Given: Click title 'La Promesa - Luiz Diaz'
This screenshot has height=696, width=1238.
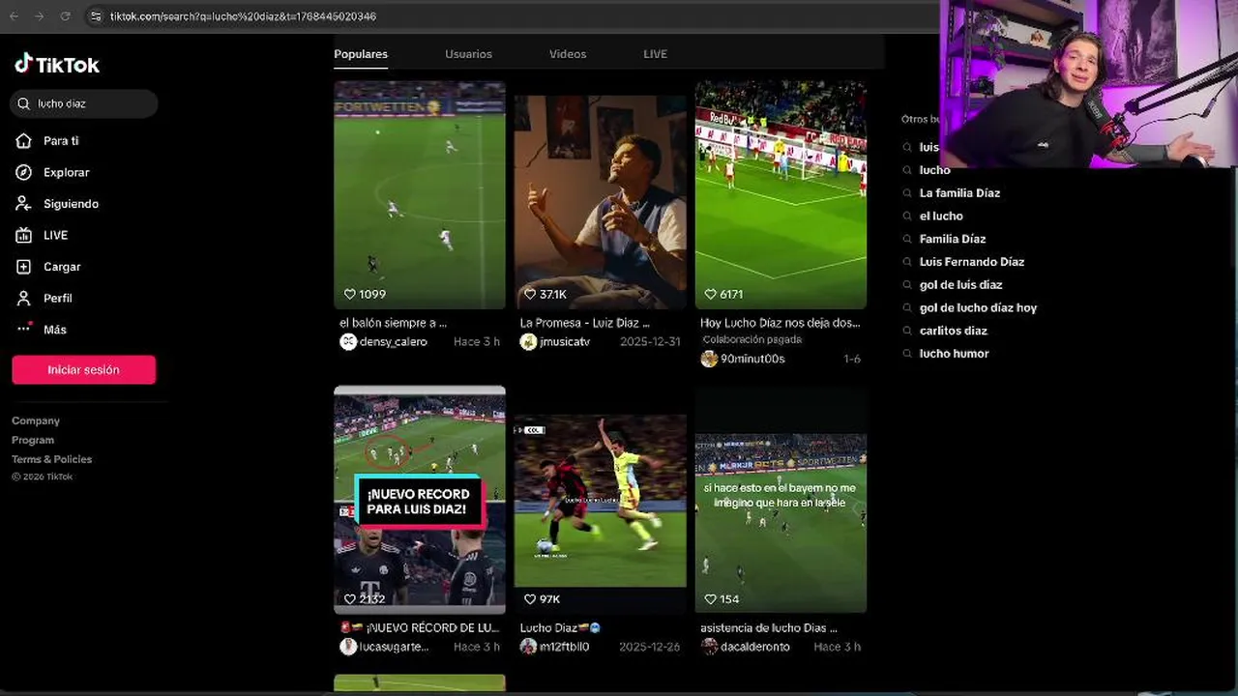Looking at the screenshot, I should tap(585, 323).
